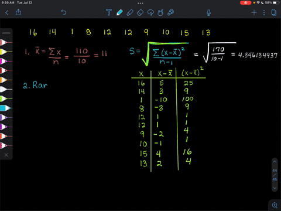Select the Eraser tool

click(140, 13)
